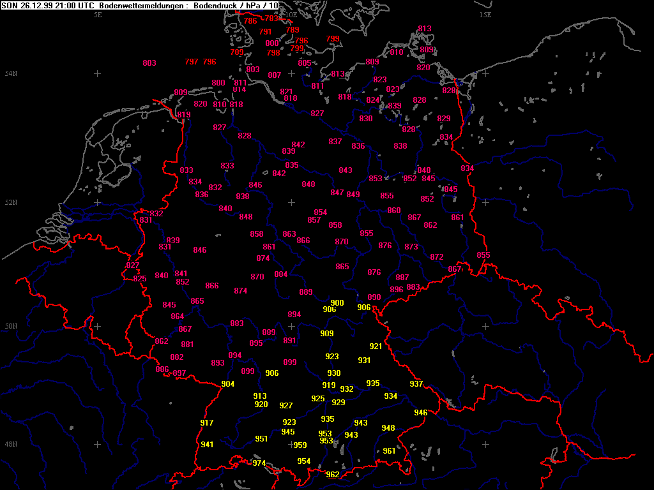Image resolution: width=654 pixels, height=490 pixels.
Task: Click the 961 pressure value
Action: tap(389, 451)
